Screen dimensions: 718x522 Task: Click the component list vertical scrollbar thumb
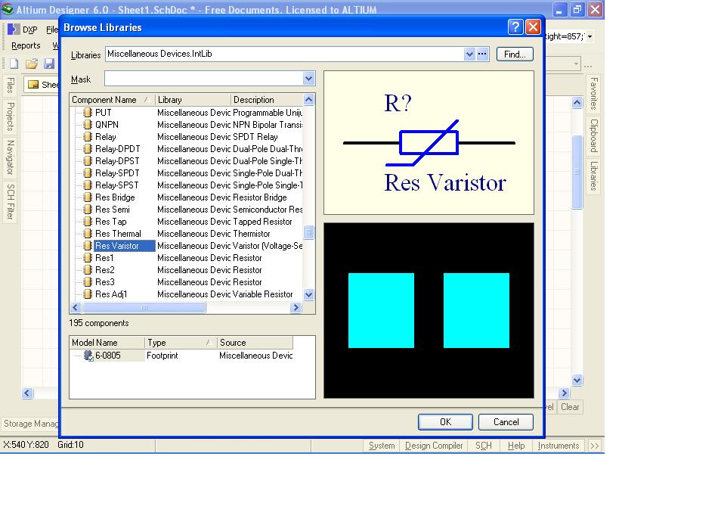(308, 232)
